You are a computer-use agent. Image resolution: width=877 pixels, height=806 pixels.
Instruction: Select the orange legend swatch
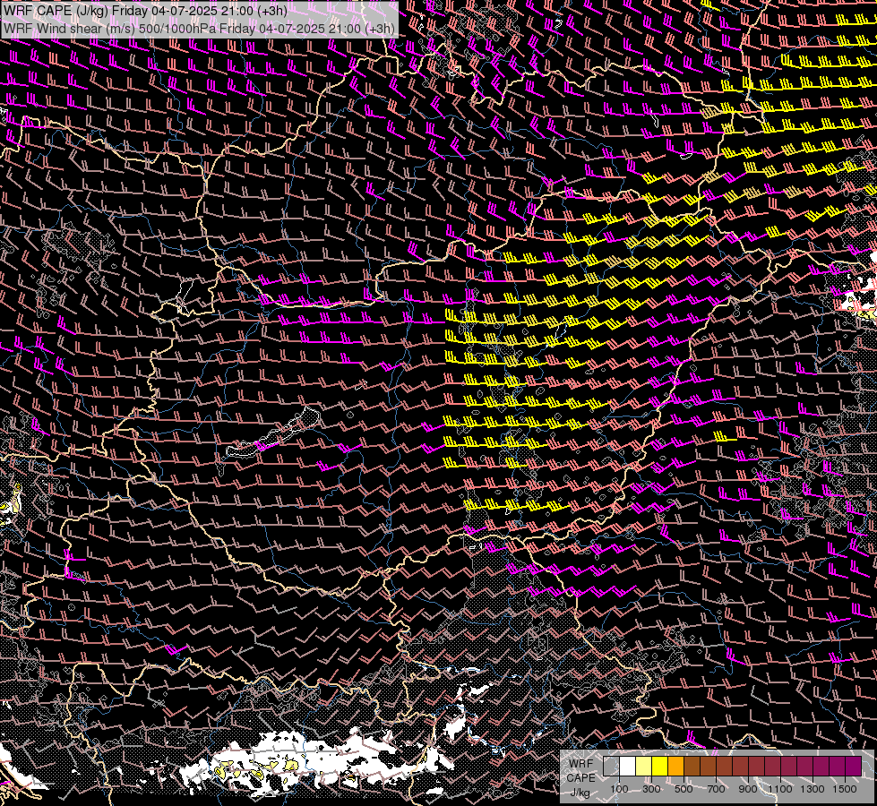[676, 766]
